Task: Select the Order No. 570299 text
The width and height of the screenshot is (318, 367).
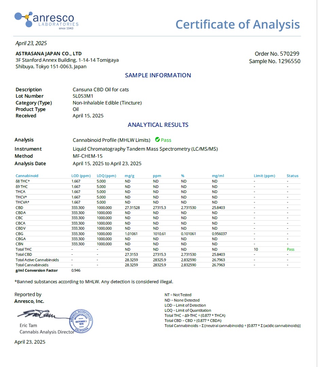Action: click(x=277, y=54)
